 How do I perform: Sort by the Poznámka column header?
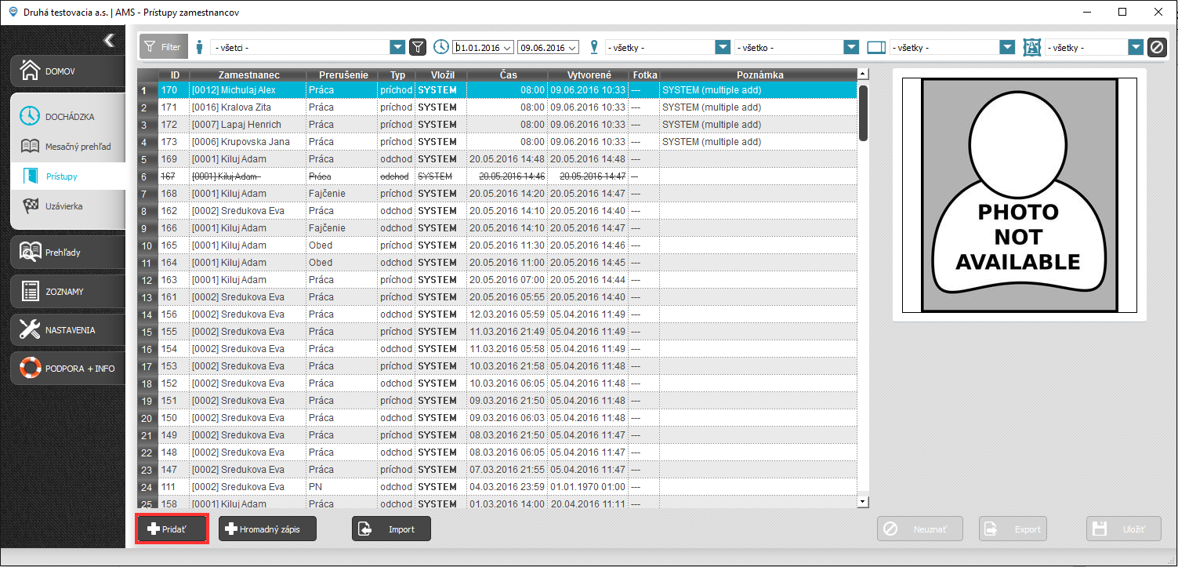pyautogui.click(x=758, y=75)
